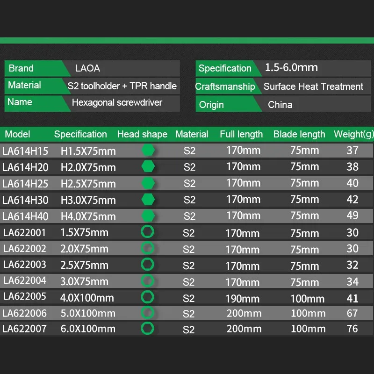Image resolution: width=374 pixels, height=374 pixels.
Task: Click model cell LA622002
Action: tap(25, 249)
